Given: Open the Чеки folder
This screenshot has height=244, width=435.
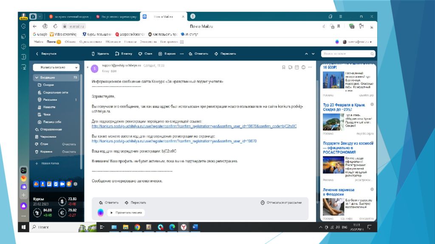Looking at the screenshot, I should pyautogui.click(x=47, y=114).
